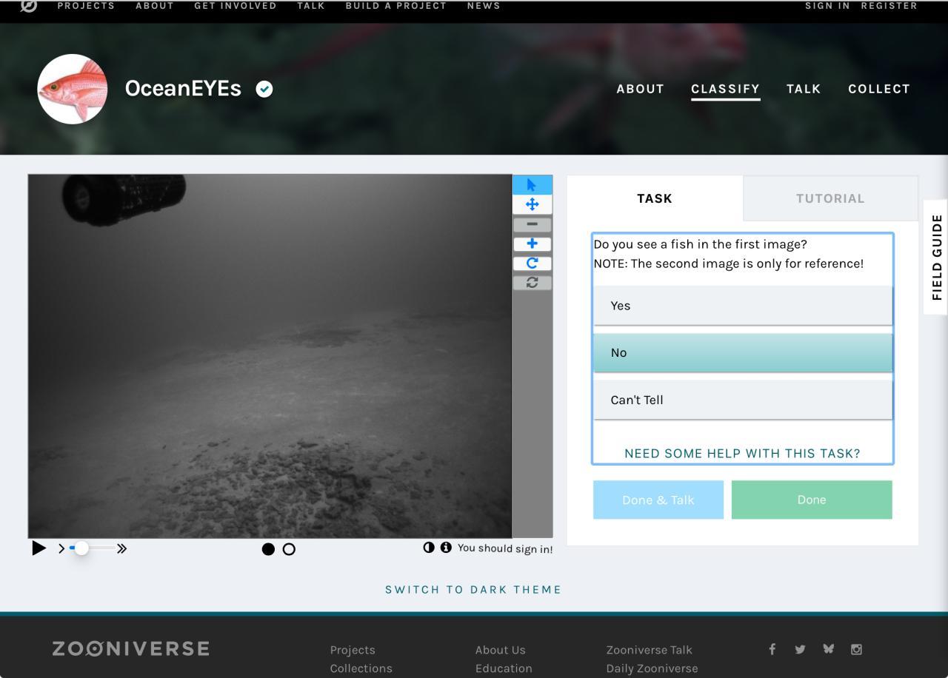Click the slow-speed single chevron icon
This screenshot has height=678, width=948.
click(x=61, y=548)
